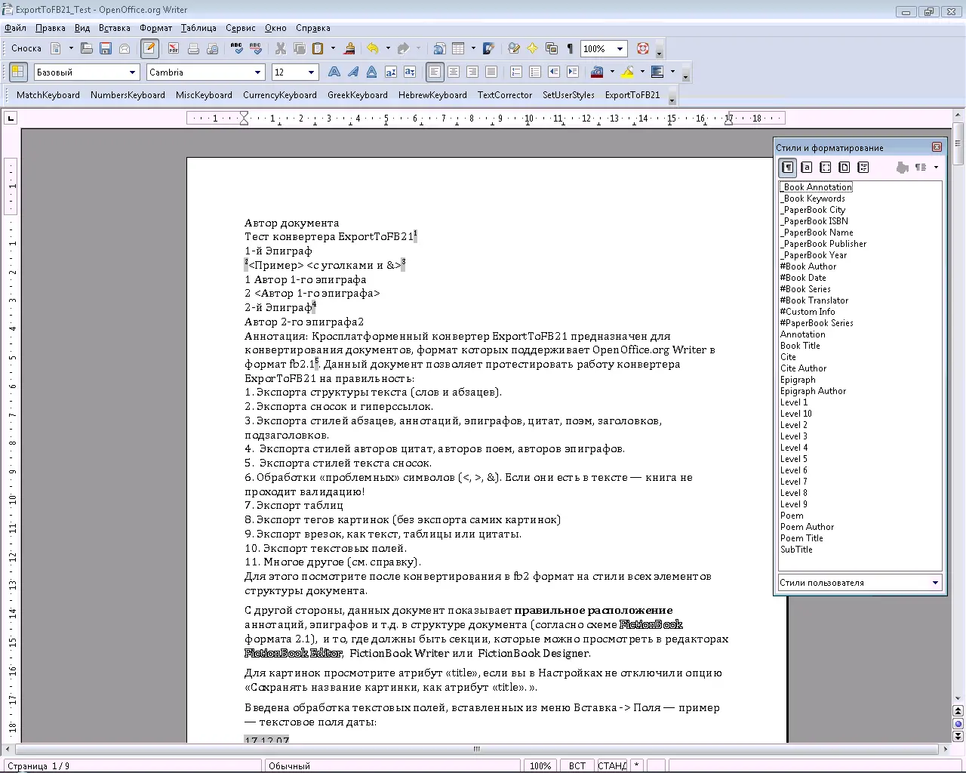
Task: Activate the Format Paintbrush icon
Action: [349, 48]
